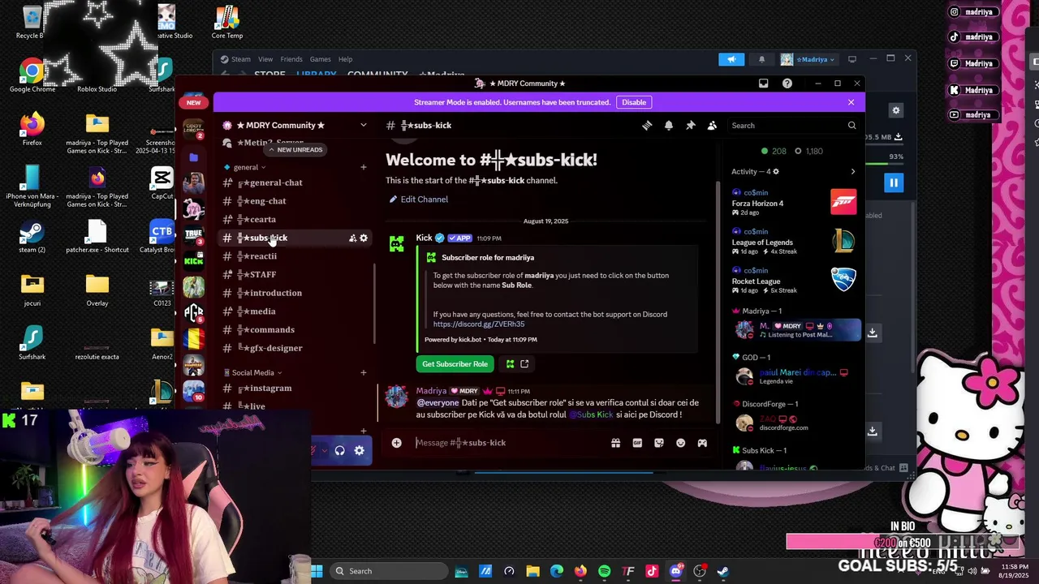Open the Games menu in Steam window
Screen dimensions: 1039x584
coord(320,59)
